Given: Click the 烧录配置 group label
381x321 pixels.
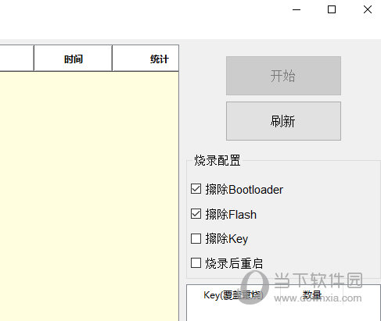Looking at the screenshot, I should [217, 160].
